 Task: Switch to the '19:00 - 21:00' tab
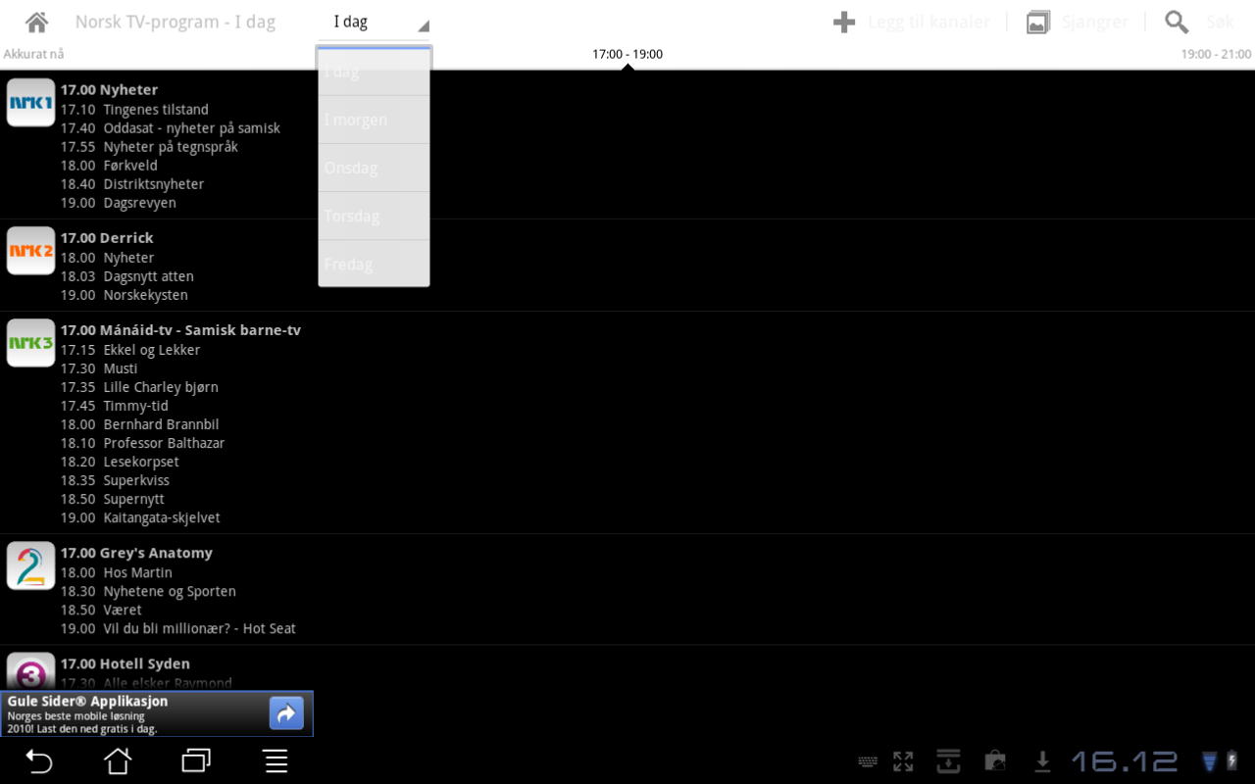point(1216,54)
